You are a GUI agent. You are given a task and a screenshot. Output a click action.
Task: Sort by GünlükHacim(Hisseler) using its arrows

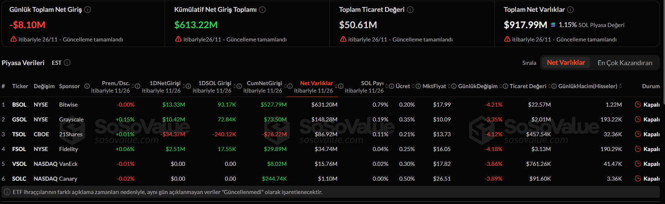(620, 86)
